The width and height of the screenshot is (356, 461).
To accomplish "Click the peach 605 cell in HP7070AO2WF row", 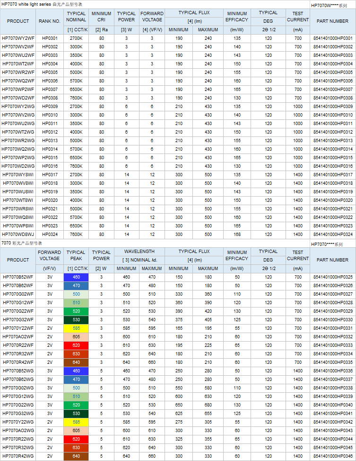I will (76, 337).
